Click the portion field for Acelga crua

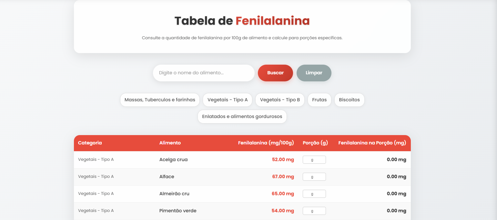pos(314,160)
